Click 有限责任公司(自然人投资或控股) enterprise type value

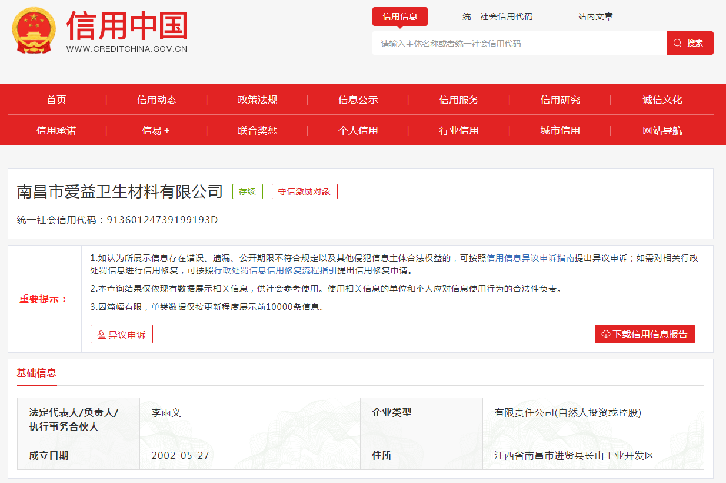[x=568, y=413]
